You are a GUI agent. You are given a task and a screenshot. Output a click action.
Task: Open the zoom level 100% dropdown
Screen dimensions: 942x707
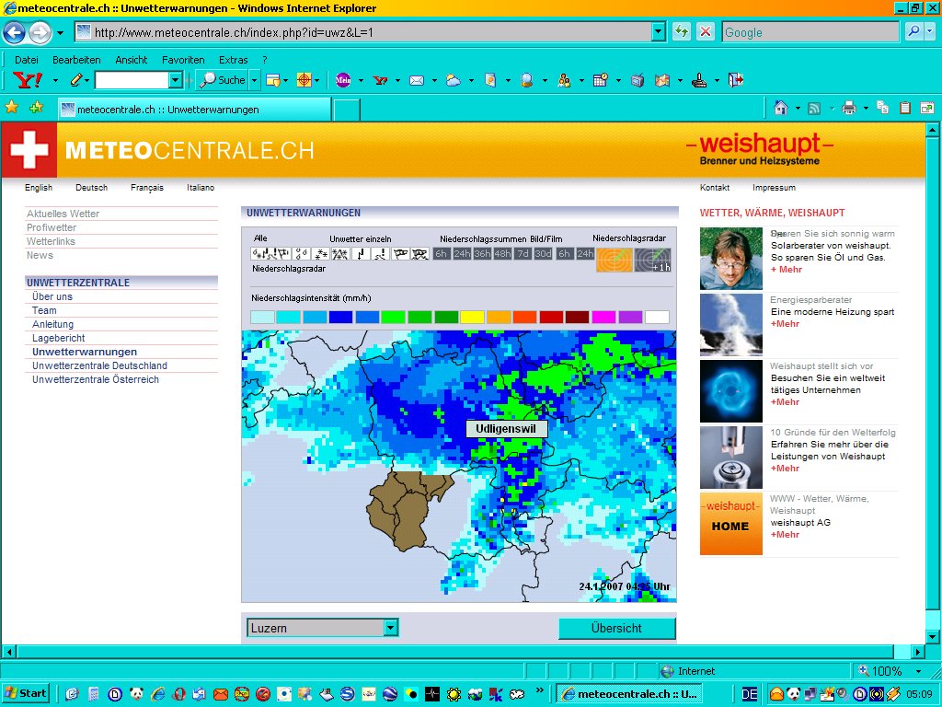[919, 671]
